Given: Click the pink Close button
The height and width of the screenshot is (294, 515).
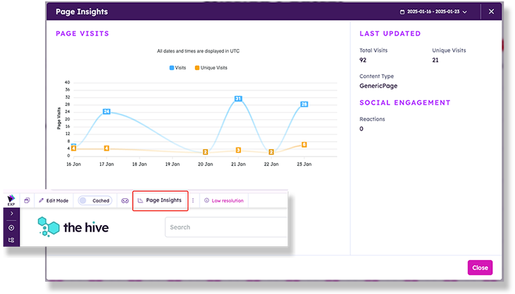Looking at the screenshot, I should point(480,268).
